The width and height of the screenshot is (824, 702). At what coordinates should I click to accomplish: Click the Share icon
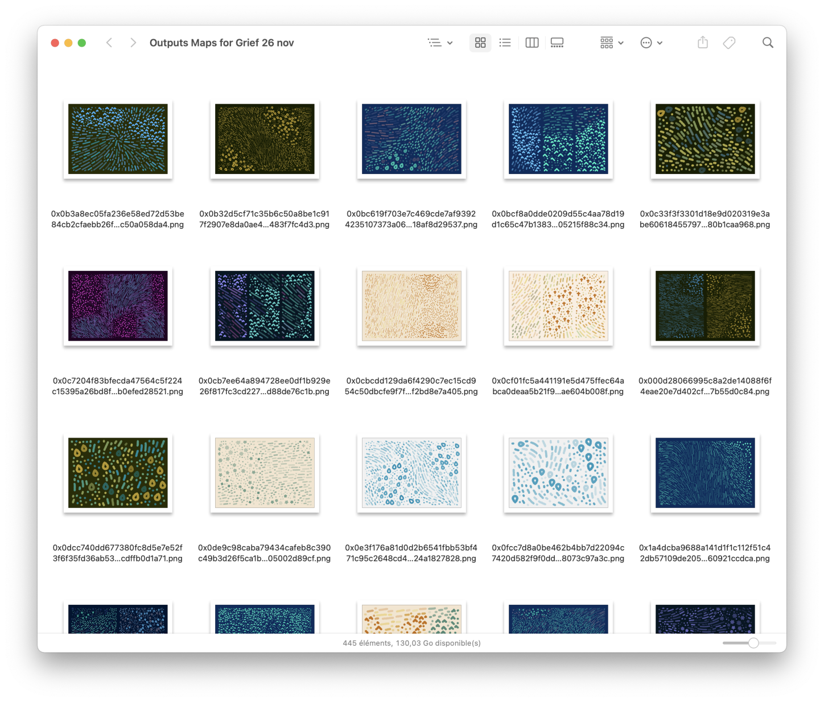pyautogui.click(x=703, y=43)
